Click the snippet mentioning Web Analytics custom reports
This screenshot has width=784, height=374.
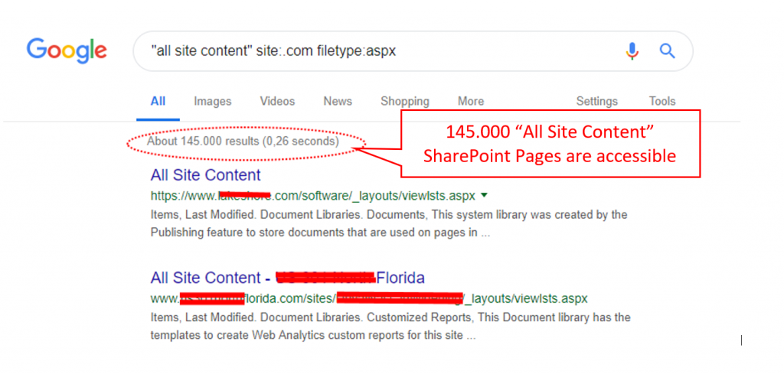point(390,327)
